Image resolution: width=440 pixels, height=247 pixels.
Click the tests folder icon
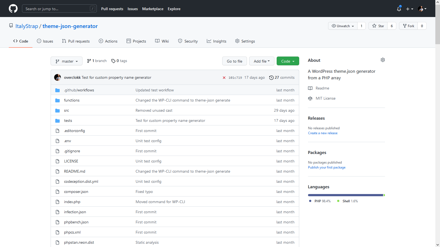coord(57,120)
